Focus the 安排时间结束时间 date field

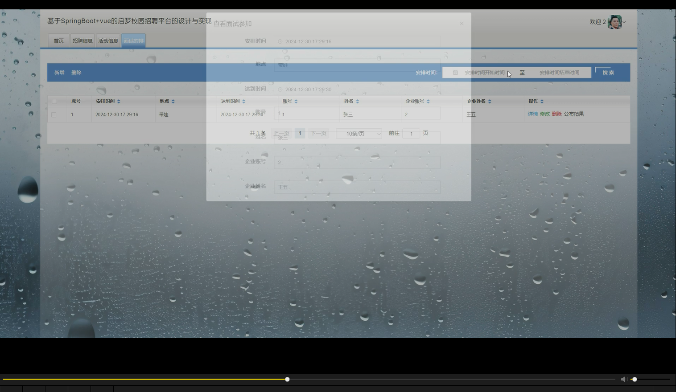(559, 73)
